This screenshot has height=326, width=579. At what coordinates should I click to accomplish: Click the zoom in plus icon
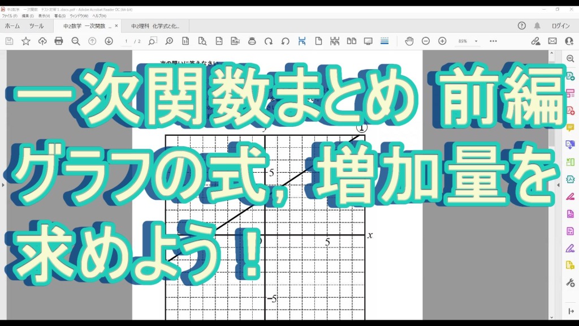click(x=442, y=41)
